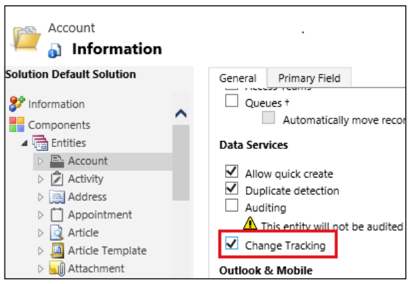Open the Article Template entity
Image resolution: width=413 pixels, height=284 pixels.
coord(107,251)
